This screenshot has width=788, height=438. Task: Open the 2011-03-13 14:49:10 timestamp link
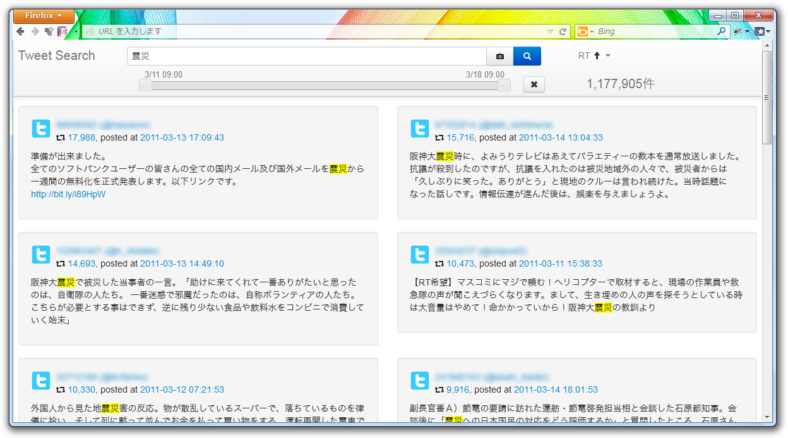(x=182, y=263)
